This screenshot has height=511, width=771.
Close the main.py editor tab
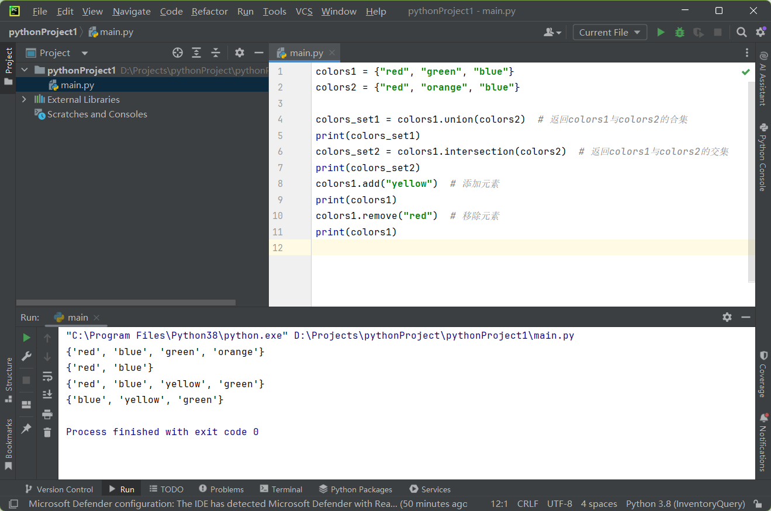click(332, 53)
